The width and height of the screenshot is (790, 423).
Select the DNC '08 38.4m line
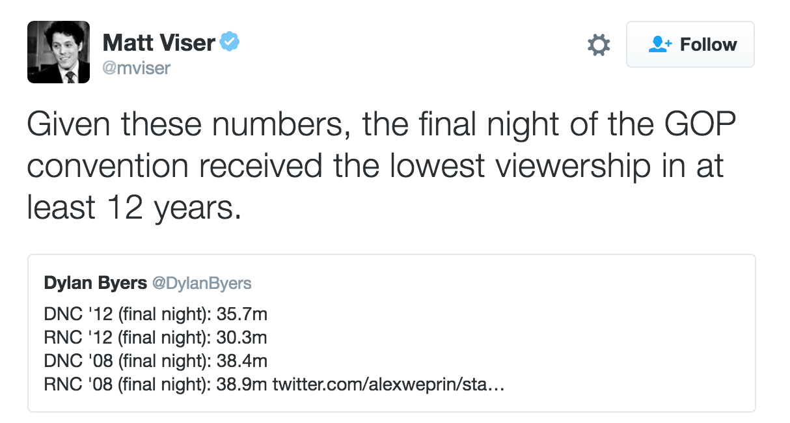[x=156, y=361]
